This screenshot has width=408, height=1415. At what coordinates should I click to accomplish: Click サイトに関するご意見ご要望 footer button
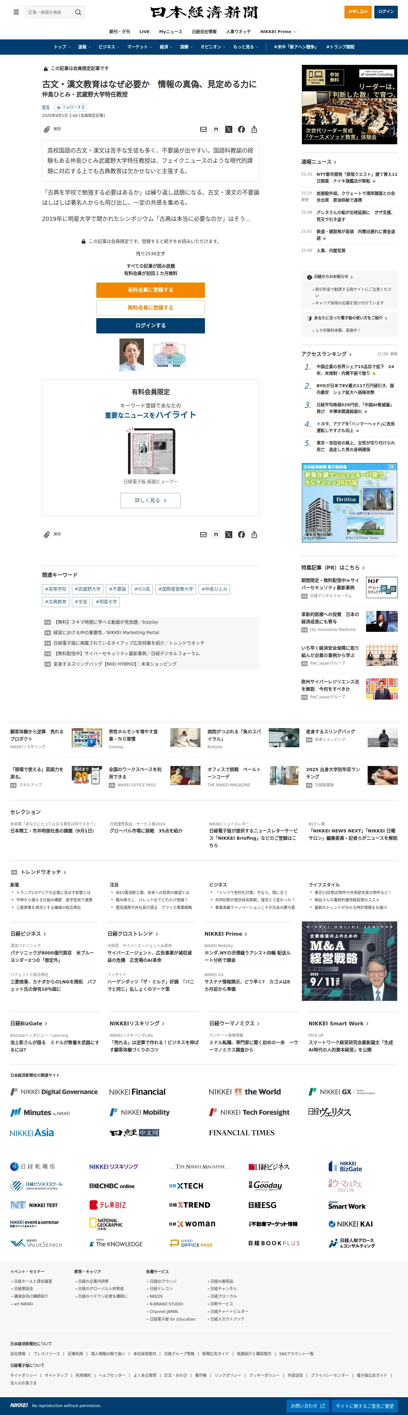(364, 1406)
